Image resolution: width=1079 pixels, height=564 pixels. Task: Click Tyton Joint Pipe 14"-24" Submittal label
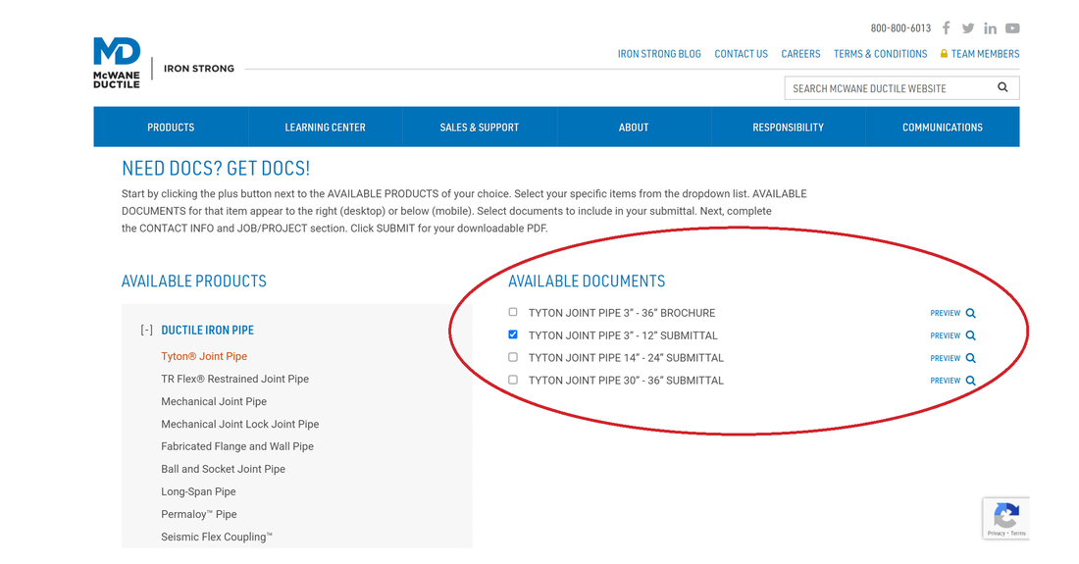pos(626,358)
